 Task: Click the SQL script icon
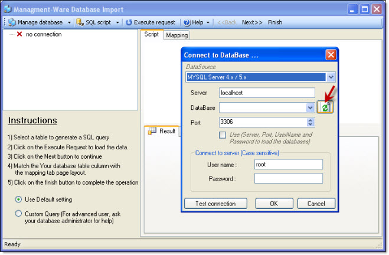click(80, 22)
